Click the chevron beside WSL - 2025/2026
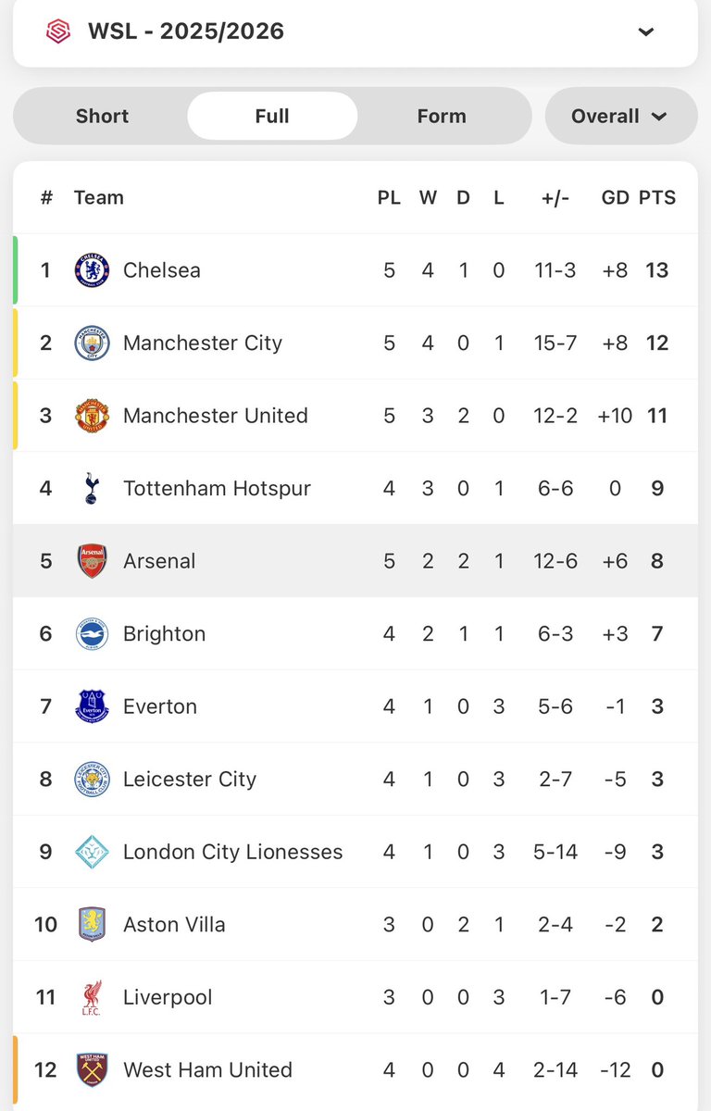Viewport: 711px width, 1111px height. coord(646,31)
